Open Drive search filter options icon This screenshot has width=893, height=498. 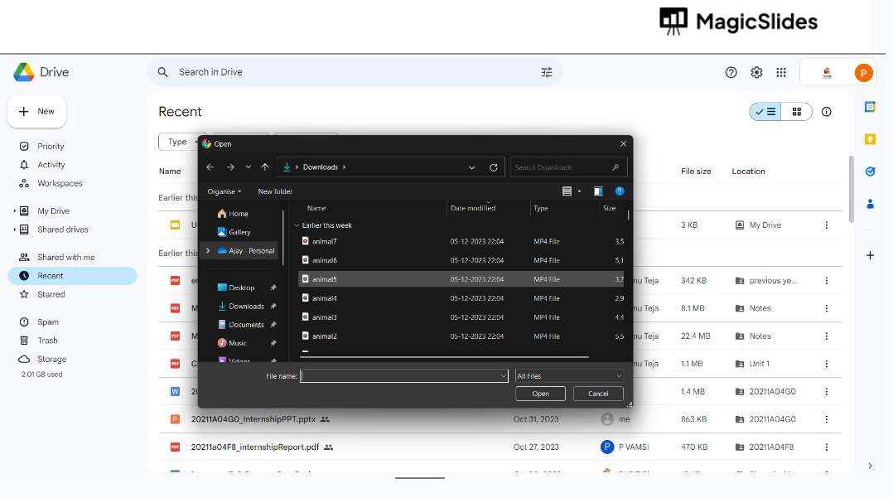(x=547, y=72)
